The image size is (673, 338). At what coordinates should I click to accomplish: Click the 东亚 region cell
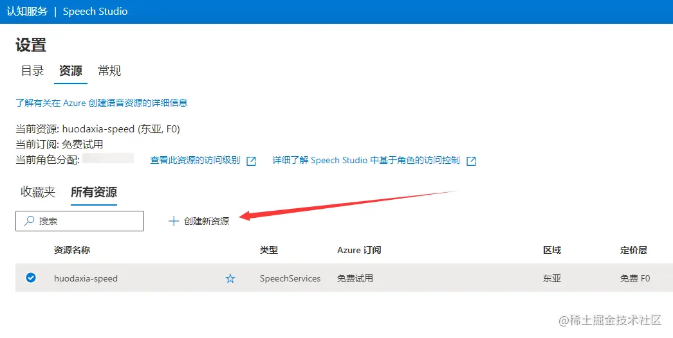click(x=552, y=278)
